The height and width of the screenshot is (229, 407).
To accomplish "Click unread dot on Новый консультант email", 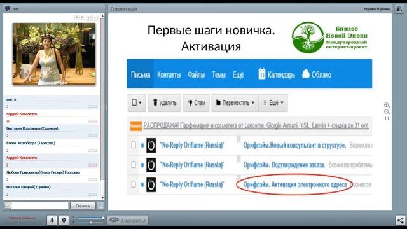I will point(142,146).
